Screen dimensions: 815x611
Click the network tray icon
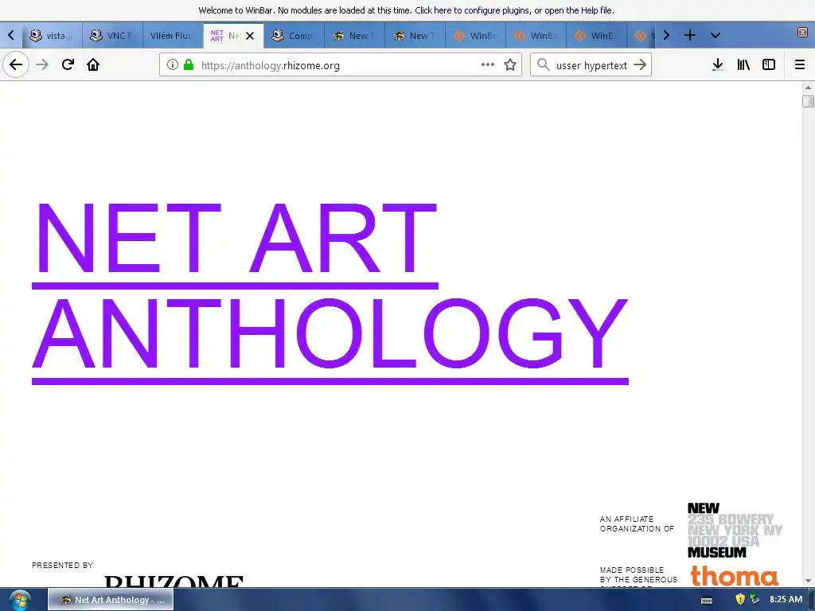pos(755,599)
